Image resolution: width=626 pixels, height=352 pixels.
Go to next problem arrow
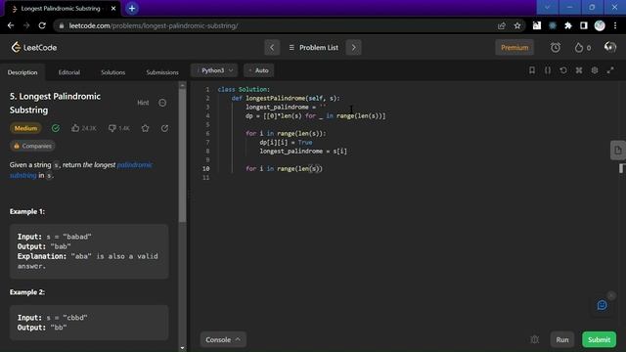[x=353, y=48]
